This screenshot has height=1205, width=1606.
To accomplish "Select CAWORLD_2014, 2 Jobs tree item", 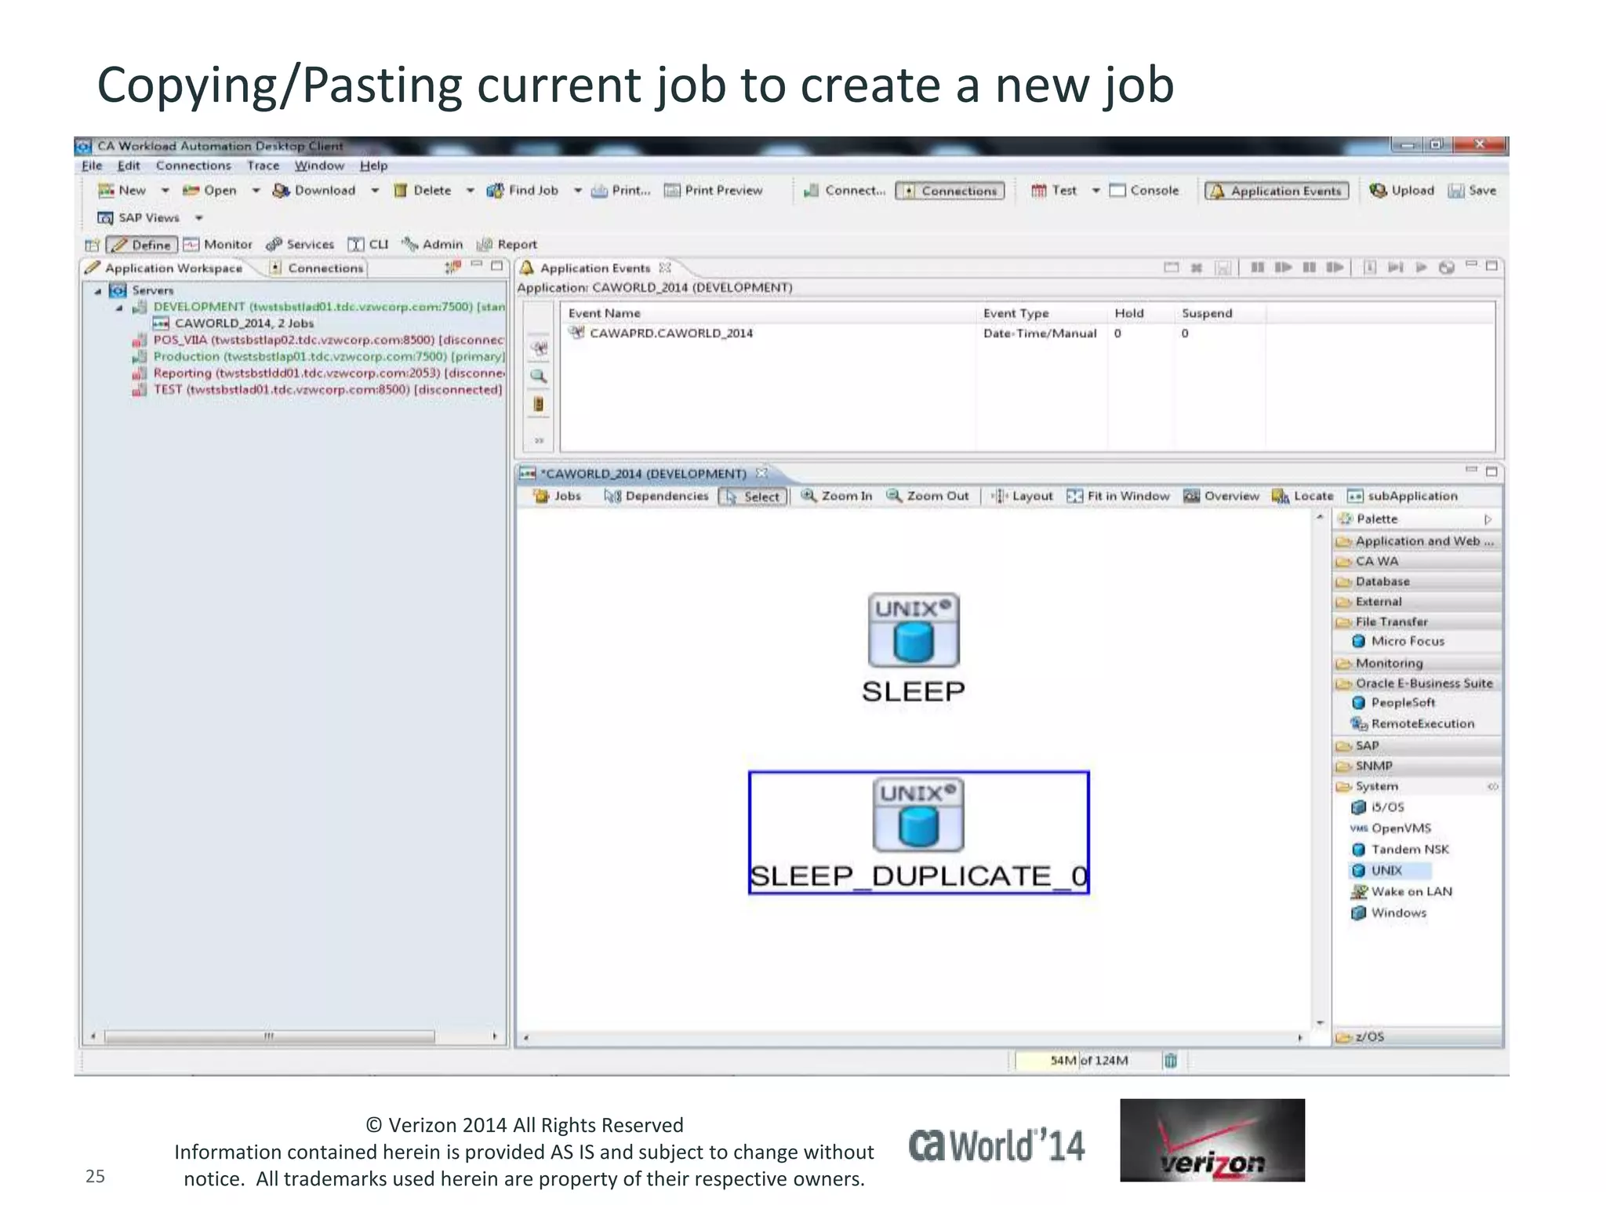I will tap(233, 323).
